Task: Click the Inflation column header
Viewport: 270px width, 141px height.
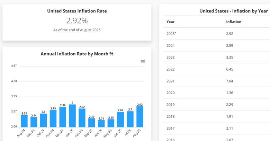Action: 234,22
